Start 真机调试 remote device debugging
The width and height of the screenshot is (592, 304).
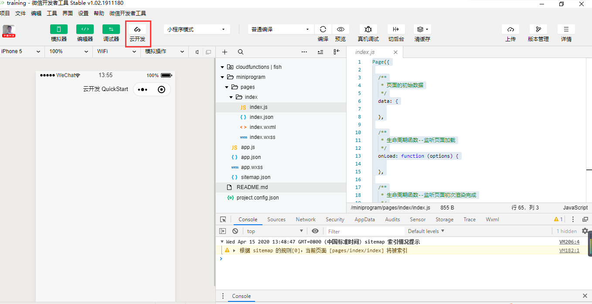coord(368,29)
